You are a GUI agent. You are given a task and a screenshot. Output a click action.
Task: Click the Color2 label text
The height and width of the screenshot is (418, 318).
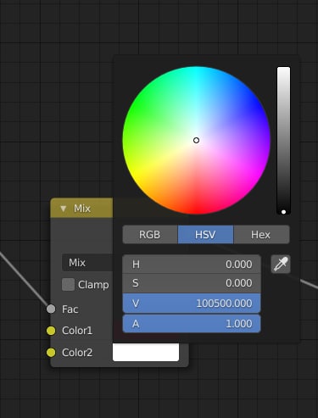(77, 353)
